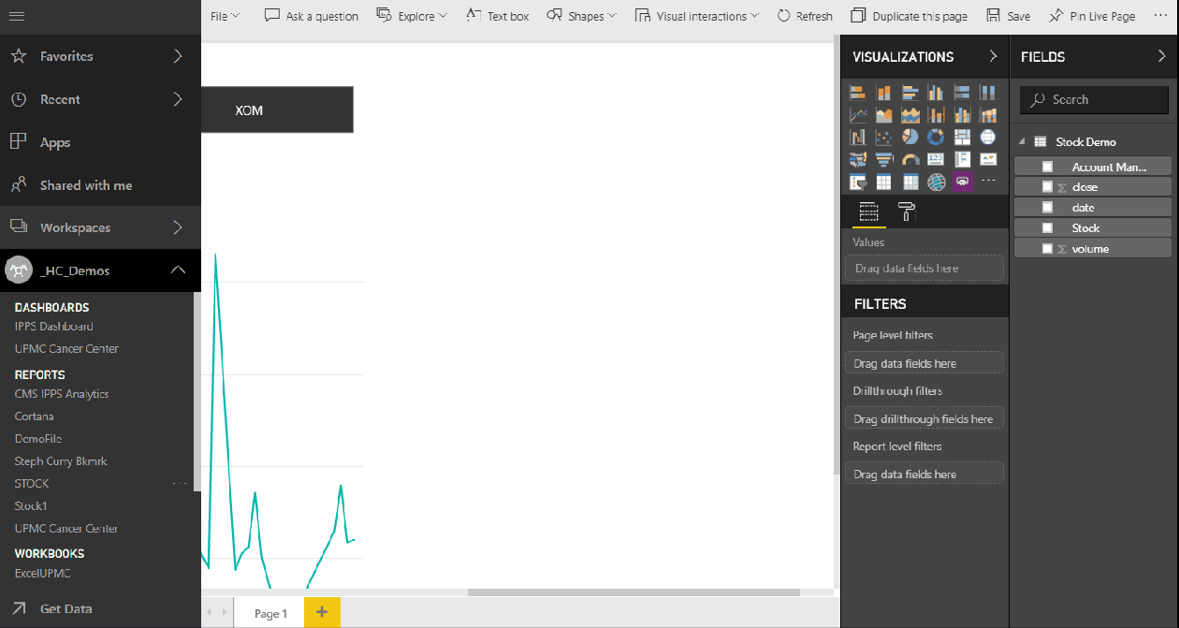Select the scatter chart visualization
This screenshot has width=1179, height=628.
pos(883,137)
